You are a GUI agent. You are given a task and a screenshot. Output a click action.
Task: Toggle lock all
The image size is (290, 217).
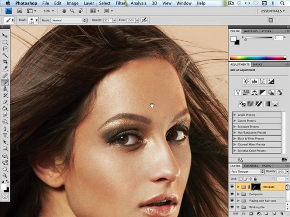pos(256,179)
